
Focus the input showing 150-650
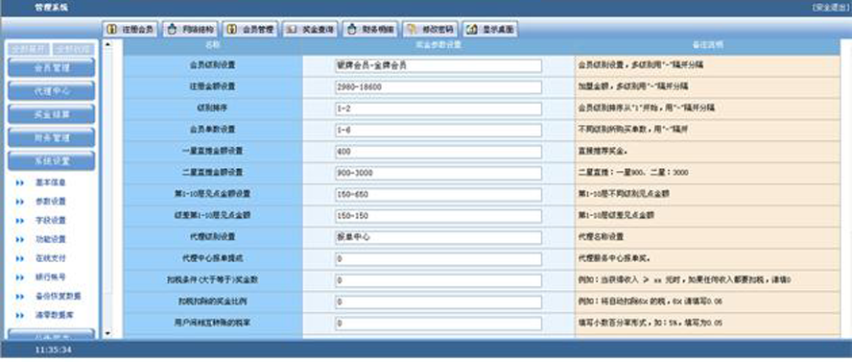(438, 195)
